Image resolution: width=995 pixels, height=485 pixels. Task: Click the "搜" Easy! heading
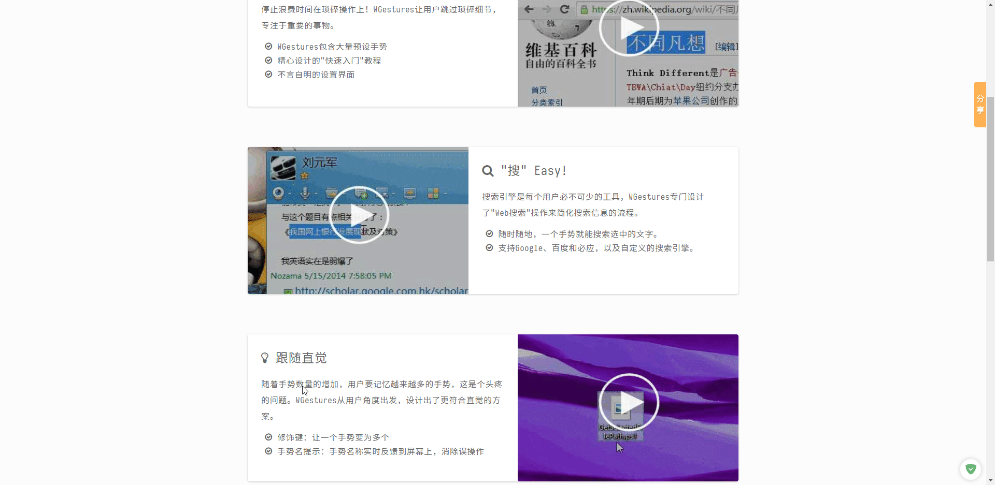point(534,171)
